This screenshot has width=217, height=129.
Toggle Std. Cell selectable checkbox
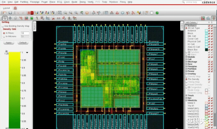pos(212,36)
